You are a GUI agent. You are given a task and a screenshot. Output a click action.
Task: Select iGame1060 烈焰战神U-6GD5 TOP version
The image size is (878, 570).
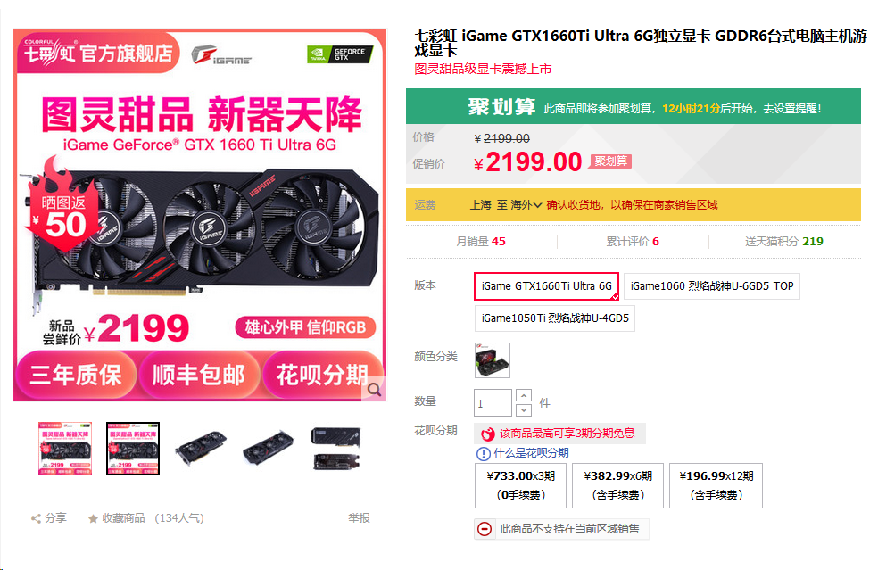pos(712,286)
